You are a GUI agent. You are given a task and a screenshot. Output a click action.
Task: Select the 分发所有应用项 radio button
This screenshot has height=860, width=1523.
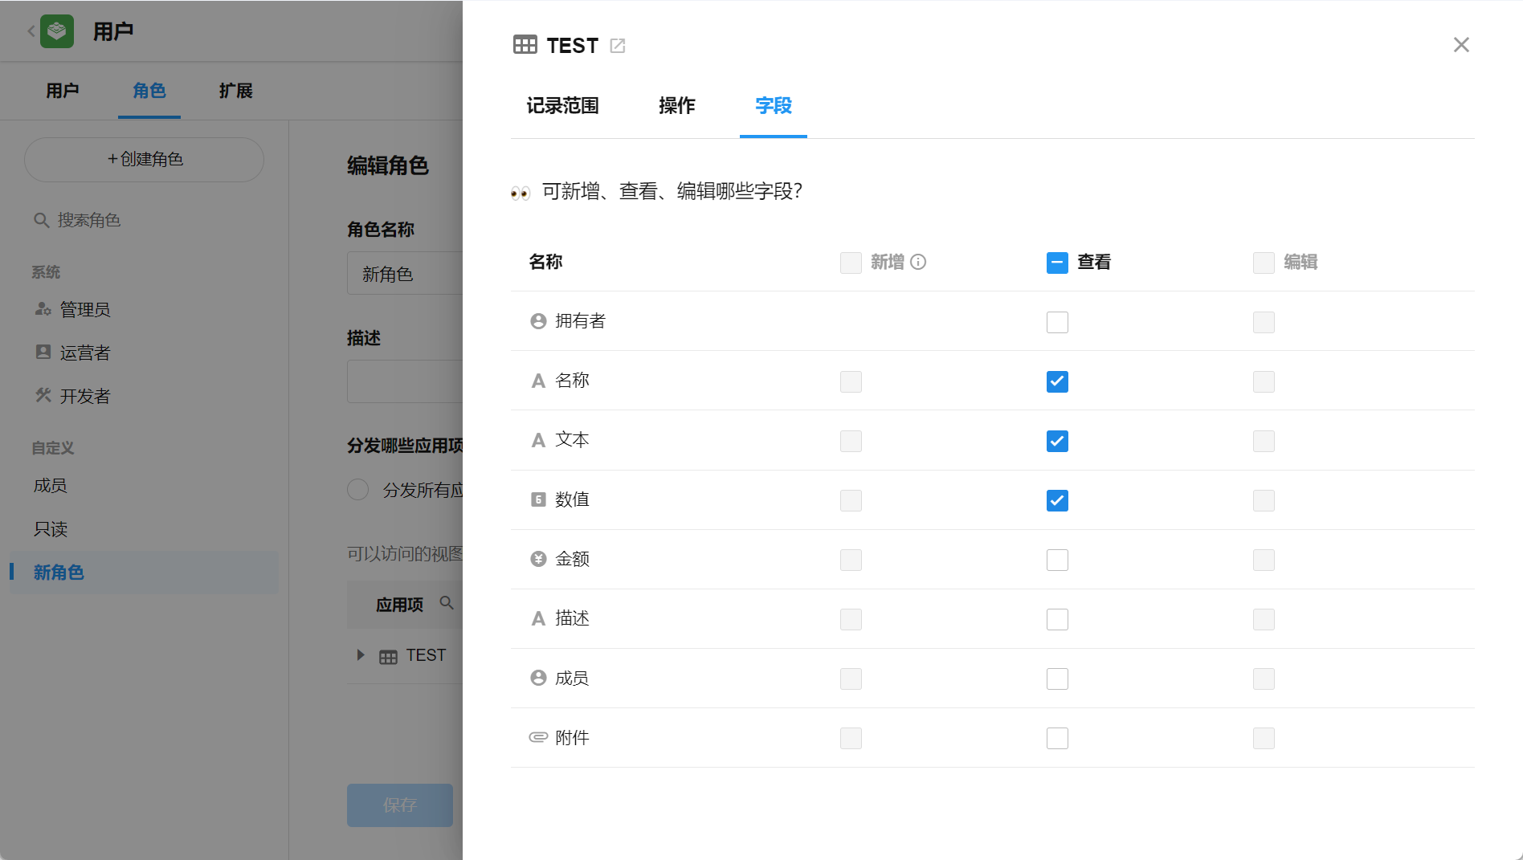pos(358,490)
